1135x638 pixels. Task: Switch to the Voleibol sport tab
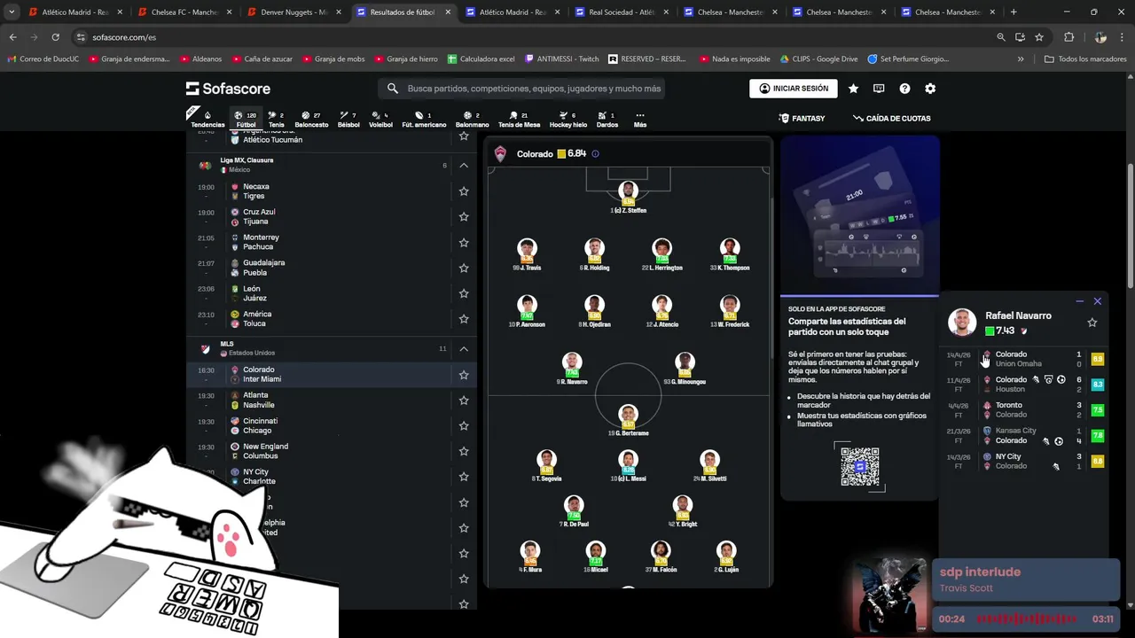click(380, 120)
